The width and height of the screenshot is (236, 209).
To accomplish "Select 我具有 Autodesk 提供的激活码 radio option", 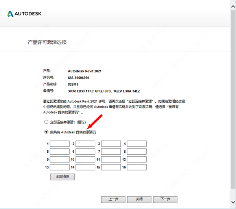I will [46, 131].
